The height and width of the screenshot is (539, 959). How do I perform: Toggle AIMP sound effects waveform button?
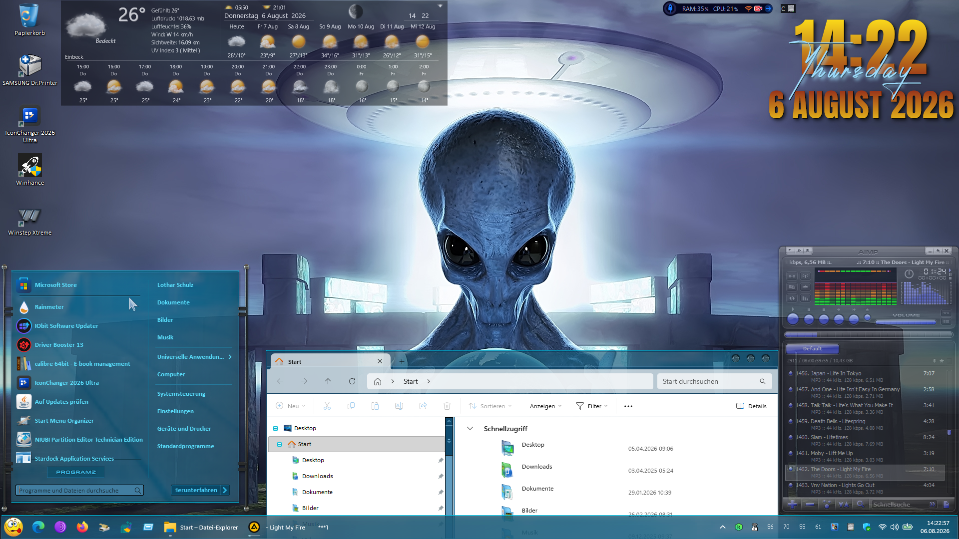point(805,287)
